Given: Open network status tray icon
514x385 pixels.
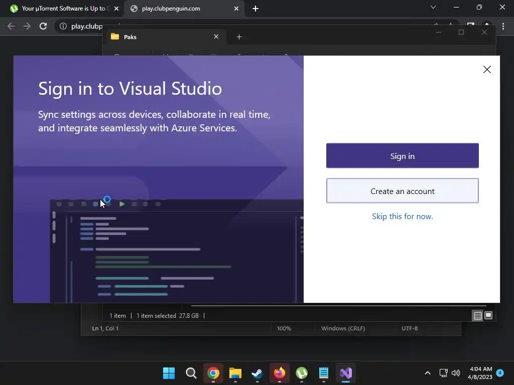Looking at the screenshot, I should tap(444, 373).
